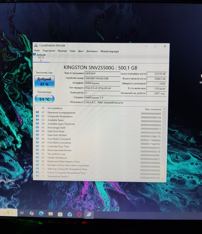202x234 pixels.
Task: Click status icon for Unsafe Shutdowns row
Action: [x=37, y=157]
